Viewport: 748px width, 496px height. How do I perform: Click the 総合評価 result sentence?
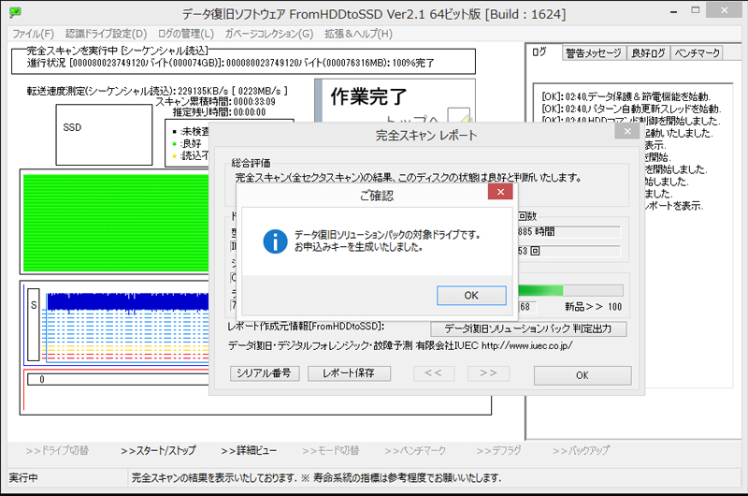click(x=409, y=178)
